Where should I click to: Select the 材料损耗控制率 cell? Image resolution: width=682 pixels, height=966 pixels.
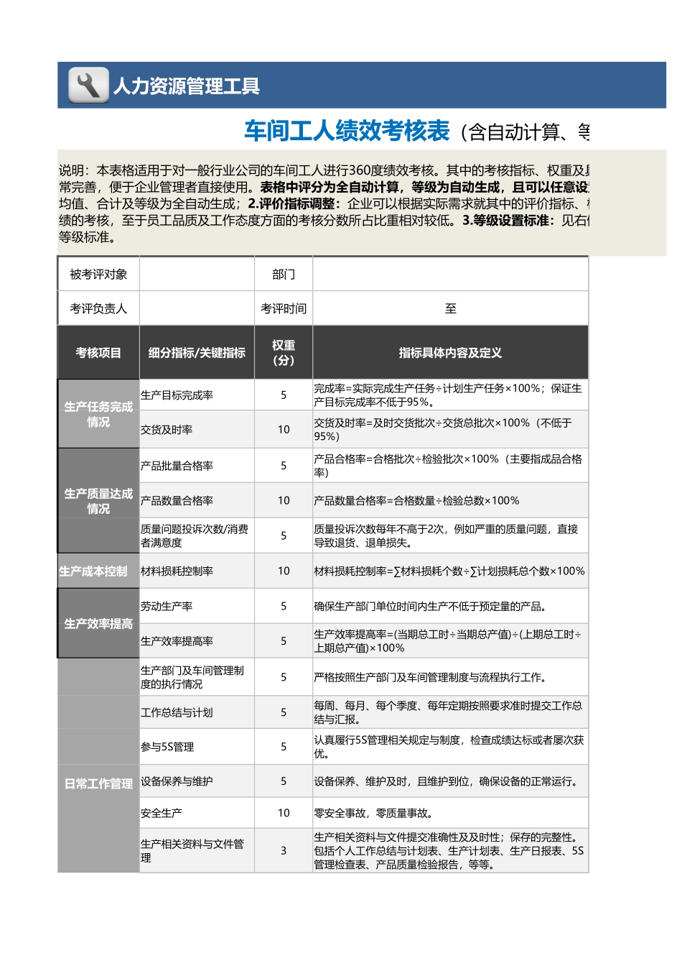(197, 571)
